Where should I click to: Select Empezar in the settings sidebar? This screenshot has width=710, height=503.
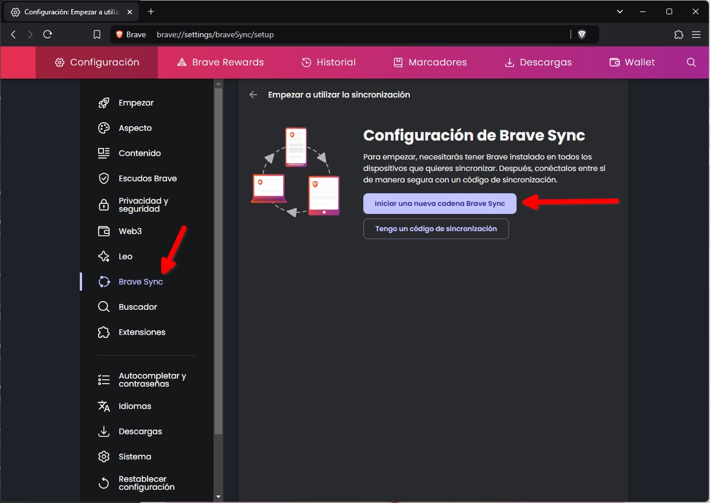coord(136,103)
